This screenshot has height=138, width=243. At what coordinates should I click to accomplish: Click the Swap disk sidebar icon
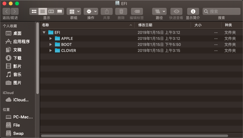coord(9,133)
